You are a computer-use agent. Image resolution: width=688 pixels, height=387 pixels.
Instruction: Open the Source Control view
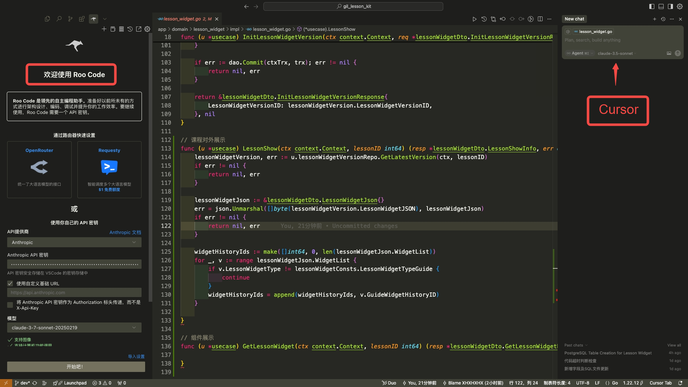click(x=70, y=19)
